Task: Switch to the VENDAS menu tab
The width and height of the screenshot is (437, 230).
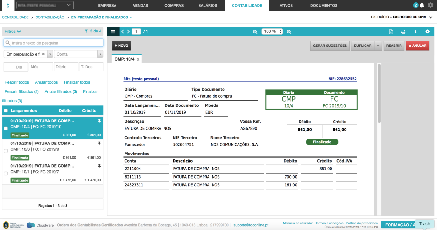Action: point(140,5)
